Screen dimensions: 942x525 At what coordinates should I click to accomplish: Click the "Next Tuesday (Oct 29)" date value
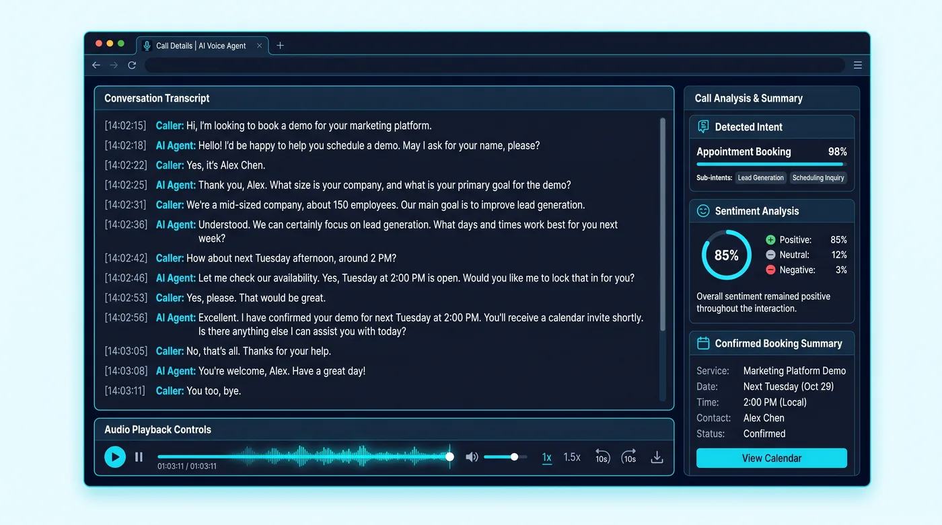coord(789,387)
